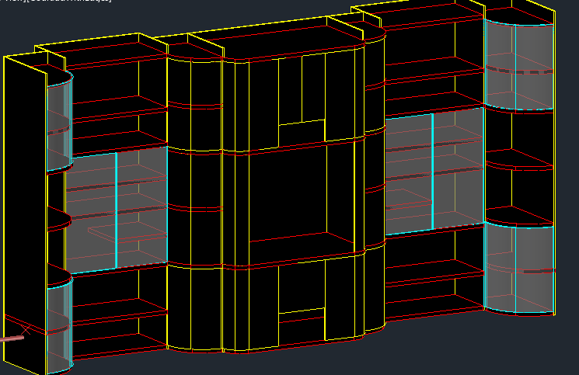Select the right pane of the left gray glass double door

click(x=142, y=207)
